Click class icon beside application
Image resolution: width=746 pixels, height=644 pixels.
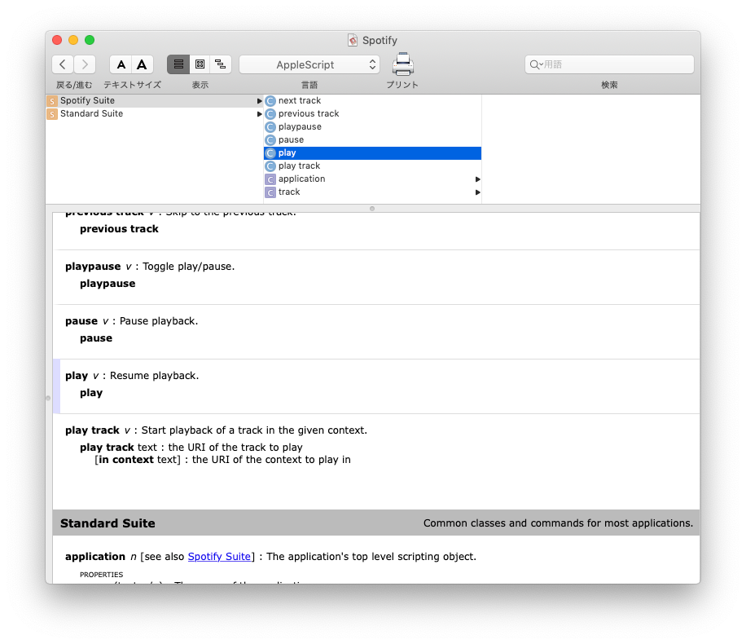[x=270, y=179]
